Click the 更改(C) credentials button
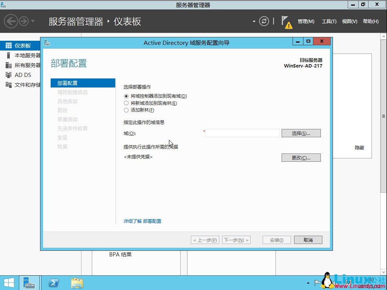387x290 pixels. point(301,157)
